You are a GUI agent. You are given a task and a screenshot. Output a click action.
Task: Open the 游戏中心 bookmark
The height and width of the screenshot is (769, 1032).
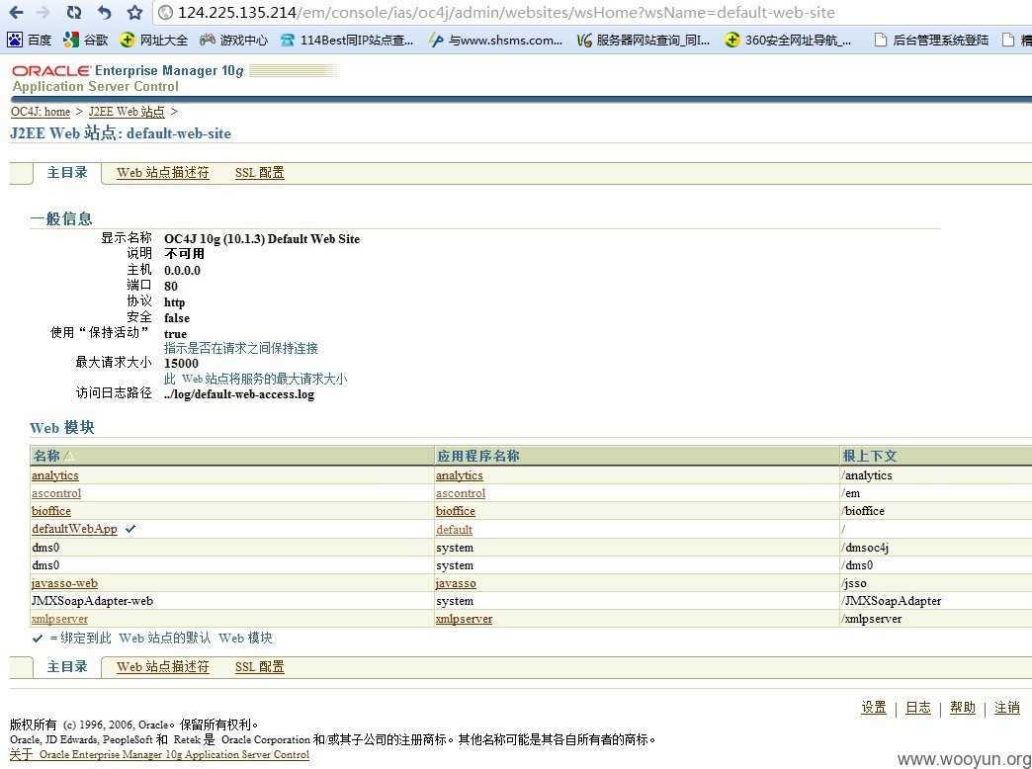point(234,41)
